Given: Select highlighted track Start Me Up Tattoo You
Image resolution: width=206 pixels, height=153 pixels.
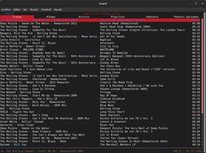Looking at the screenshot, I should [x=100, y=20].
